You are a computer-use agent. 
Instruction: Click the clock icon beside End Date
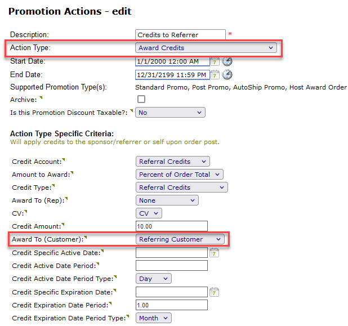pyautogui.click(x=227, y=75)
